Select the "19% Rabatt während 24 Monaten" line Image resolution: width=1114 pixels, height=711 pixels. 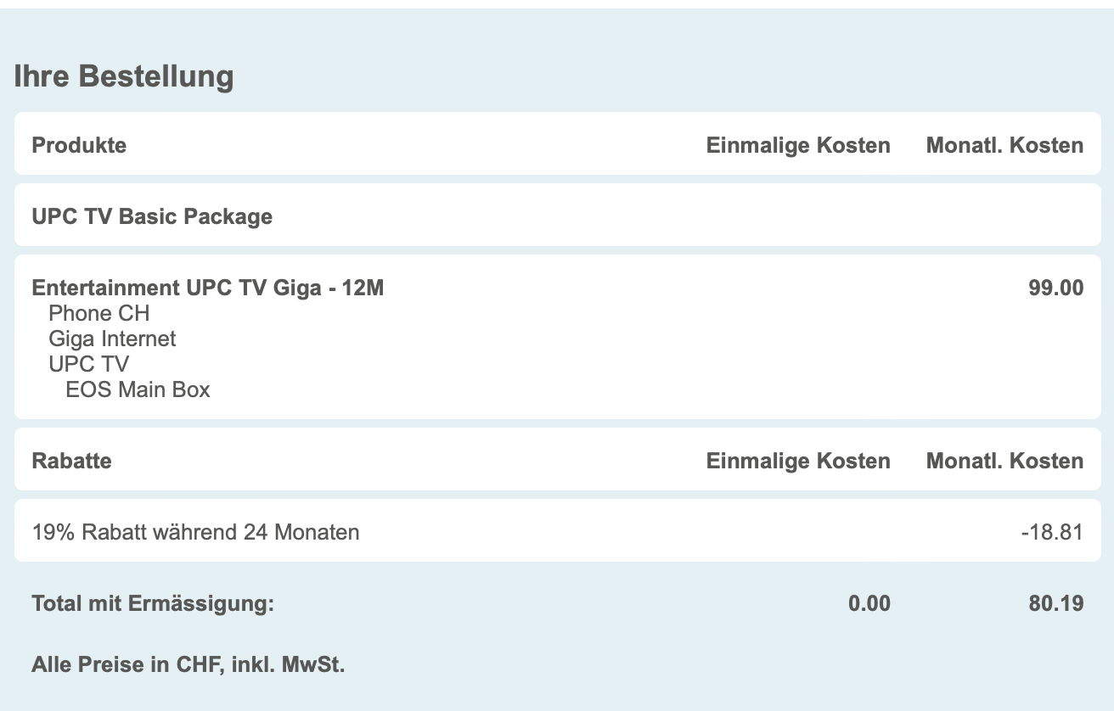[195, 532]
